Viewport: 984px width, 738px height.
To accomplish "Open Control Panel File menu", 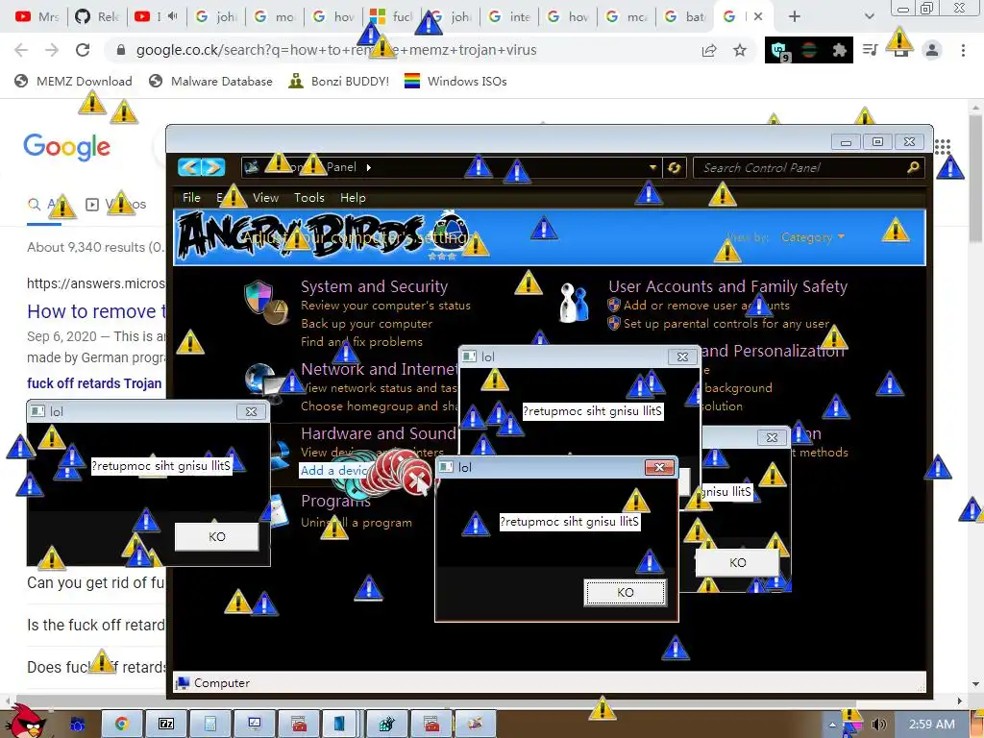I will tap(191, 198).
